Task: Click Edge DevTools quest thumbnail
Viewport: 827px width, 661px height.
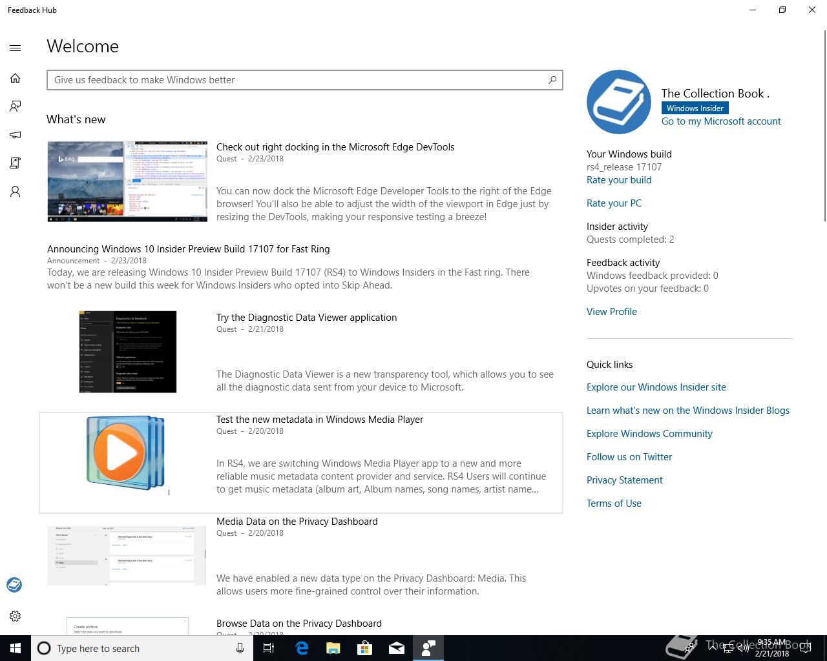Action: click(127, 181)
